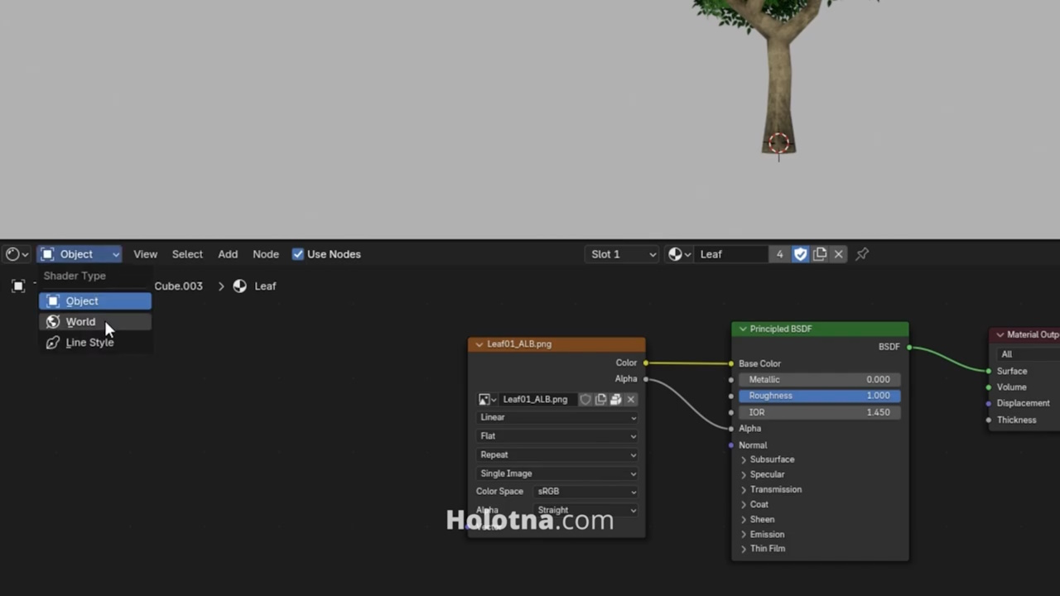Open the editor type selector icon

(17, 254)
